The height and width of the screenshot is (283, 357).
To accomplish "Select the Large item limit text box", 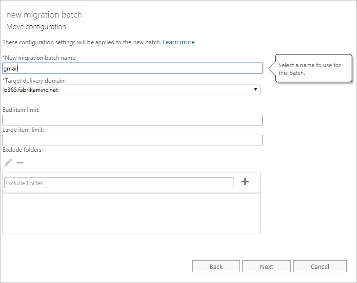I will click(x=132, y=140).
